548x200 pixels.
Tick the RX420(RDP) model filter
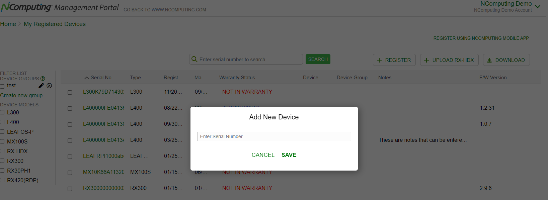[x=2, y=180]
